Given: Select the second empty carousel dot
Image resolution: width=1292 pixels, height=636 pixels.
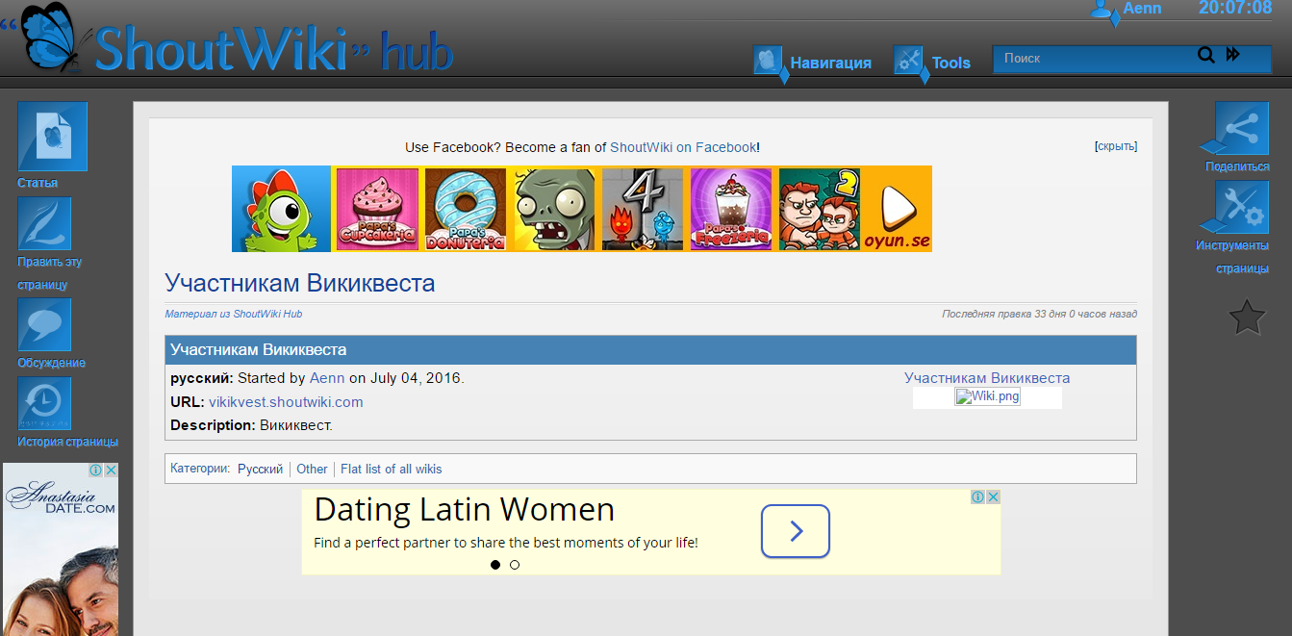Looking at the screenshot, I should (515, 565).
